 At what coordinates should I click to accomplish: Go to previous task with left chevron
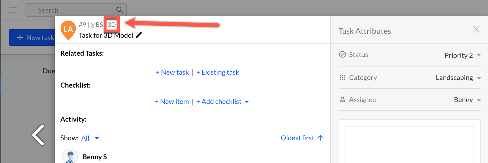(38, 135)
